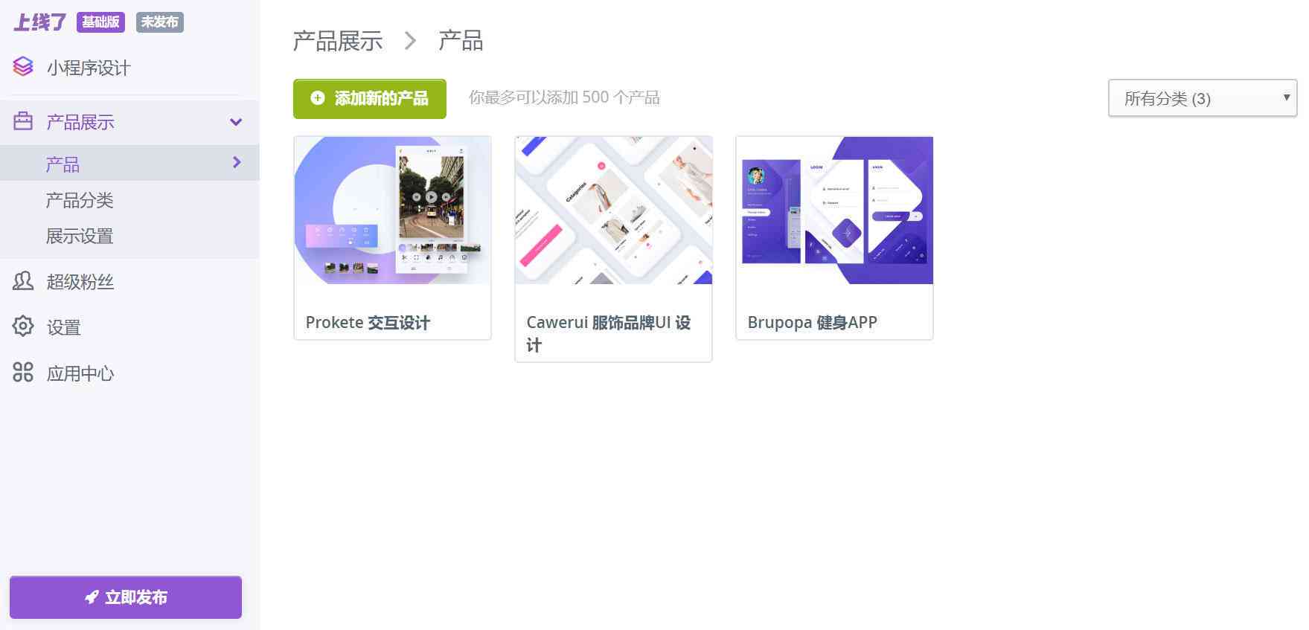The height and width of the screenshot is (630, 1309).
Task: Click the 超级粉丝 user icon
Action: pos(23,281)
